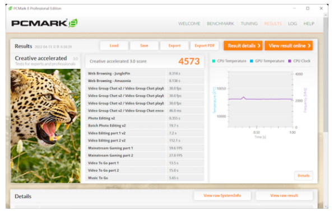Screen dimensions: 334x211
Task: Load a saved result file
Action: pos(114,45)
